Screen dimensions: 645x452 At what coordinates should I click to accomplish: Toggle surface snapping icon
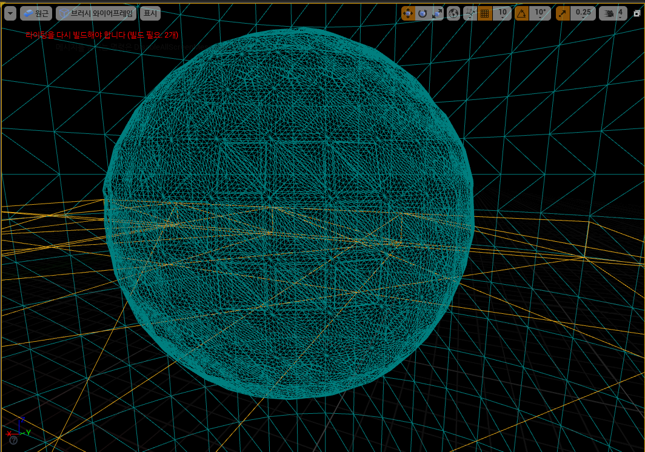(470, 13)
